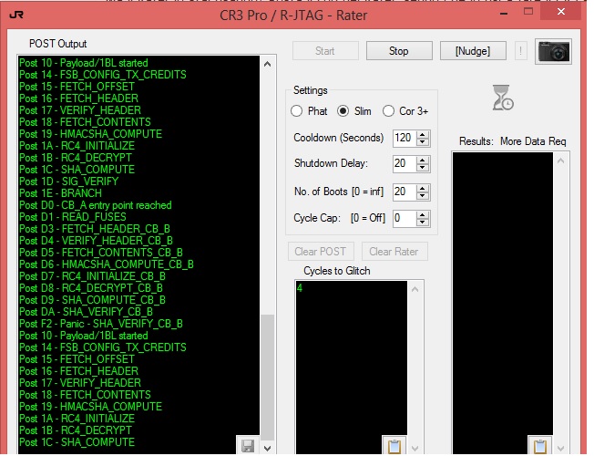Maximize the Rater window
This screenshot has width=594, height=456.
(528, 12)
